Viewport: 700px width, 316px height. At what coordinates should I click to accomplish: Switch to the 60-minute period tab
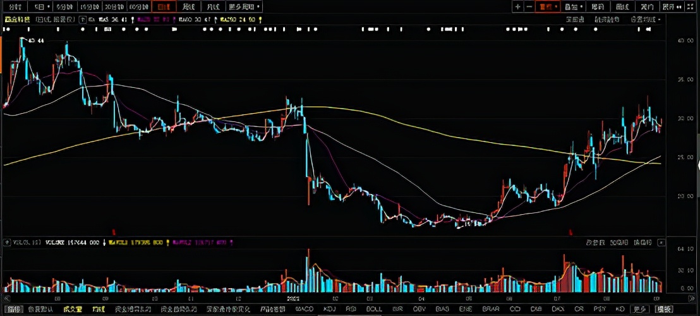click(139, 7)
